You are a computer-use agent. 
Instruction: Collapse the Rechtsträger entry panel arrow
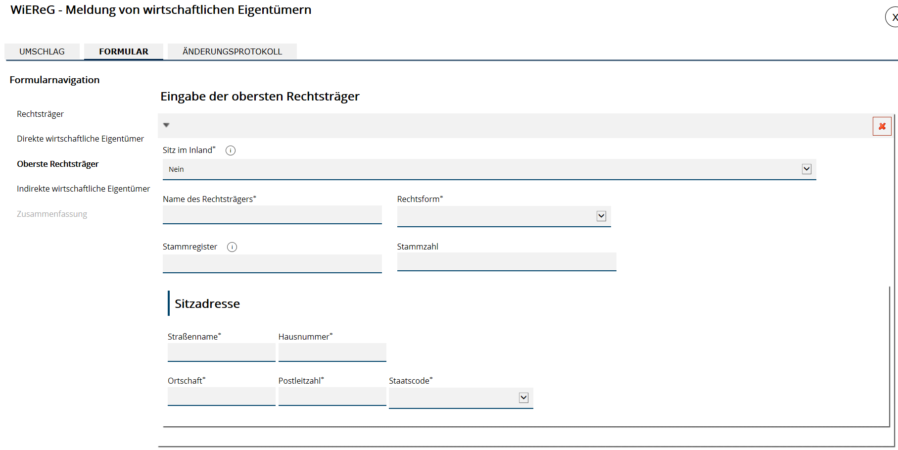coord(166,125)
